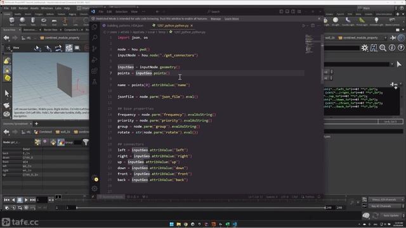The width and height of the screenshot is (406, 228).
Task: Select the Sphere shelf tool in Houdini
Action: [x=23, y=21]
